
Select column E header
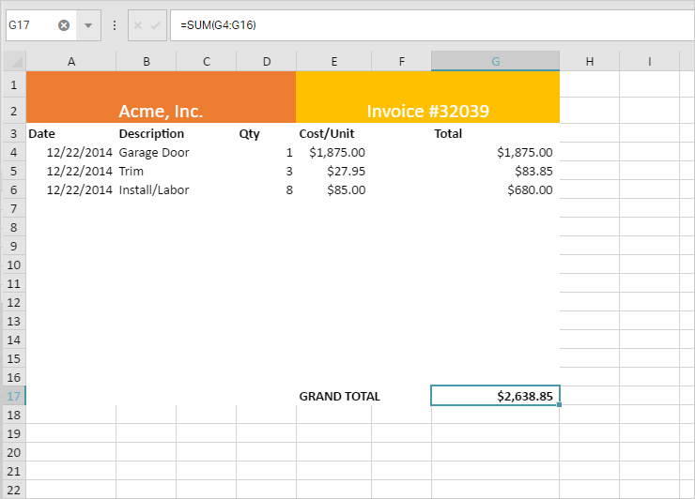click(334, 61)
